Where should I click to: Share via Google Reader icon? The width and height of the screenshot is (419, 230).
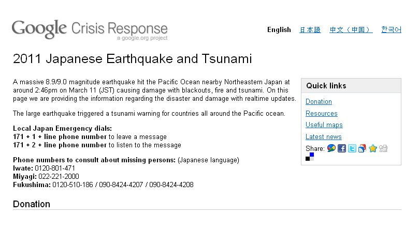pyautogui.click(x=363, y=148)
